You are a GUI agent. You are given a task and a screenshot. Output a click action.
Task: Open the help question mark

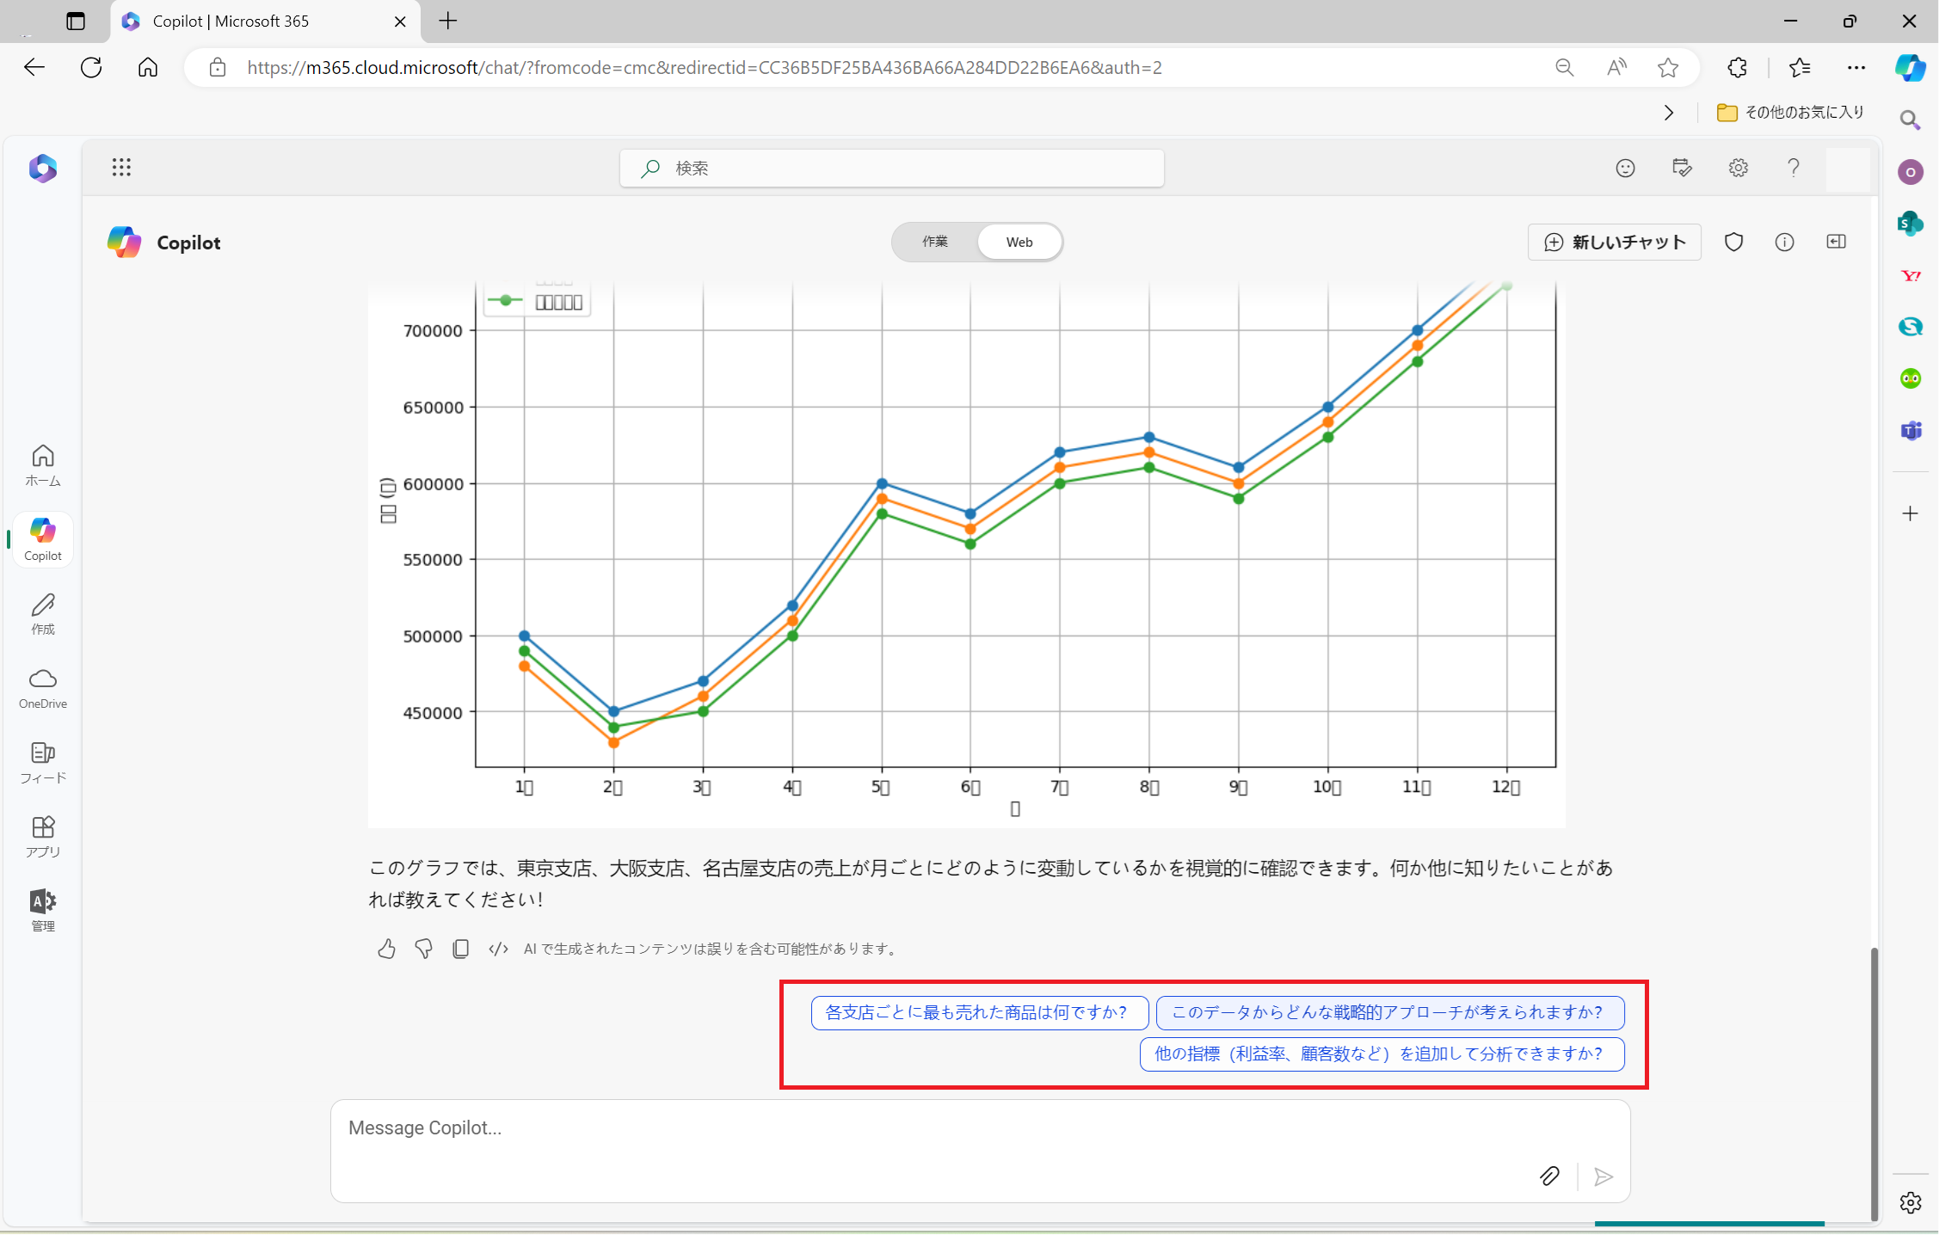click(1794, 168)
